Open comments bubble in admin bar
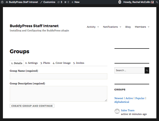Viewport: 159px width, 121px height. pyautogui.click(x=67, y=2)
